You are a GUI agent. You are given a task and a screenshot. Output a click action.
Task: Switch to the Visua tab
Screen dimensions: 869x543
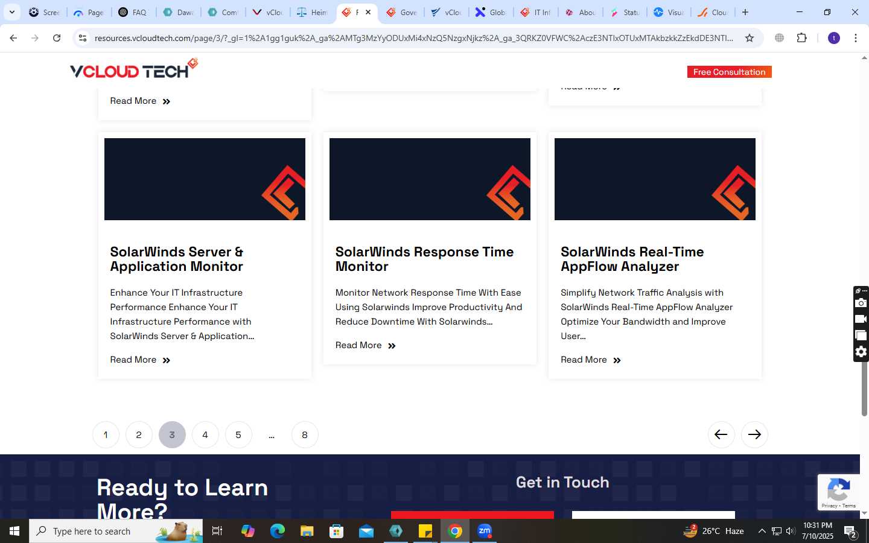click(669, 12)
